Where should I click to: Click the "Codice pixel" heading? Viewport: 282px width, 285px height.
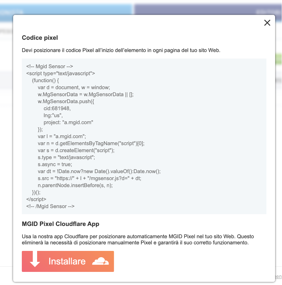tap(40, 38)
